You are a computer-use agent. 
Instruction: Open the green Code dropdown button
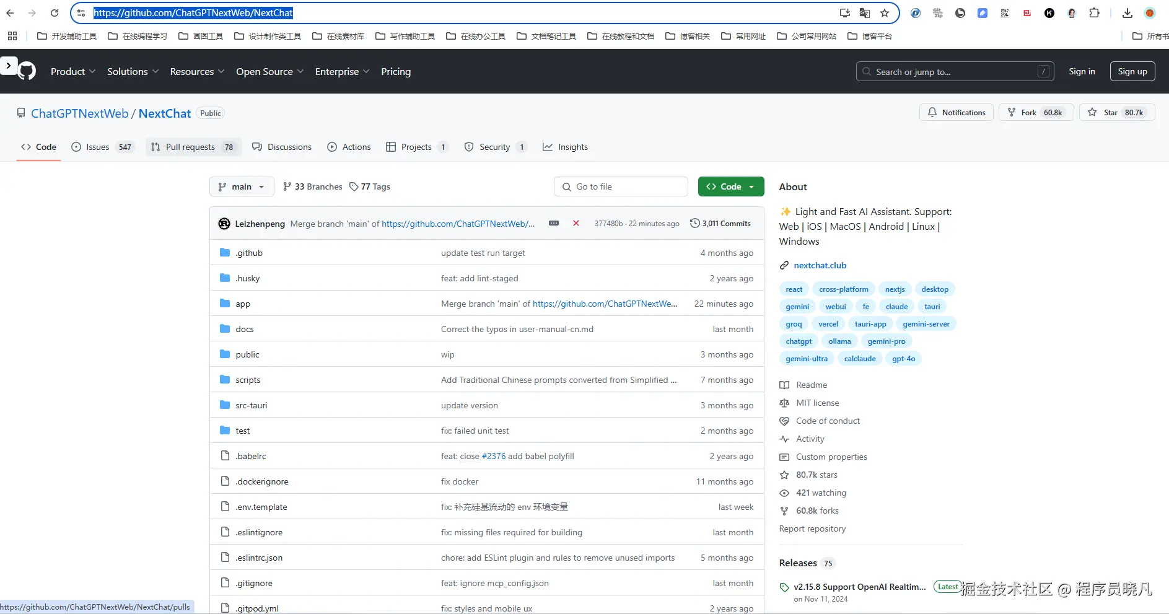(731, 186)
